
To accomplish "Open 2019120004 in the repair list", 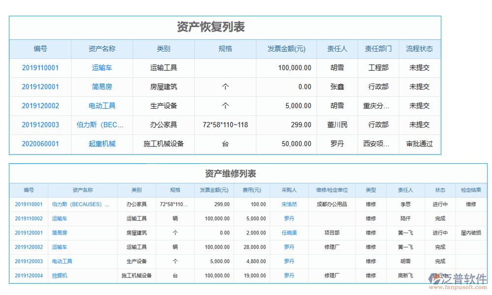I will coord(29,276).
